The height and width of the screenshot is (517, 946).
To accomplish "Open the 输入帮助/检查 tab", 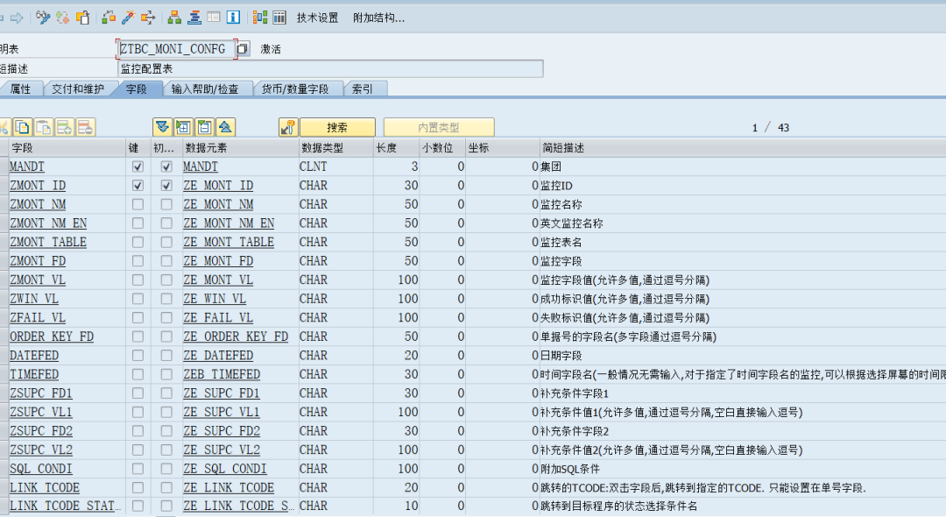I will 205,89.
